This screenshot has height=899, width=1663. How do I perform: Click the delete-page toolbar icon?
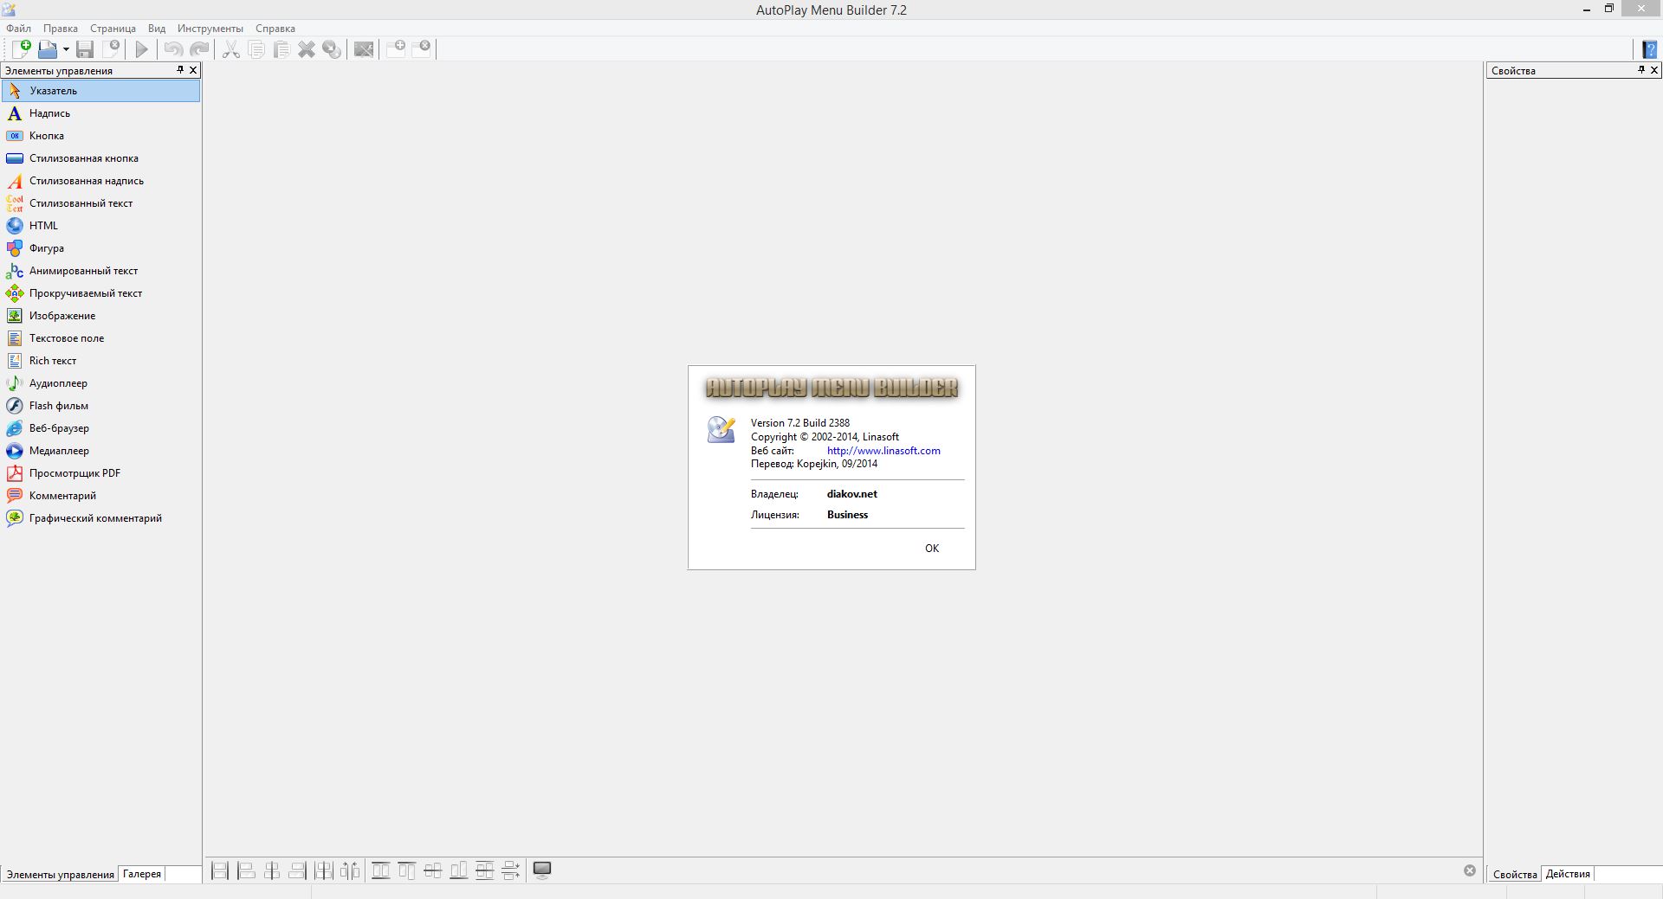422,48
